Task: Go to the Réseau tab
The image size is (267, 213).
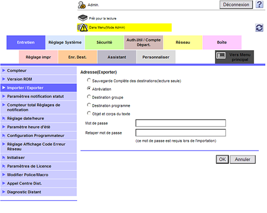Action: (x=183, y=42)
